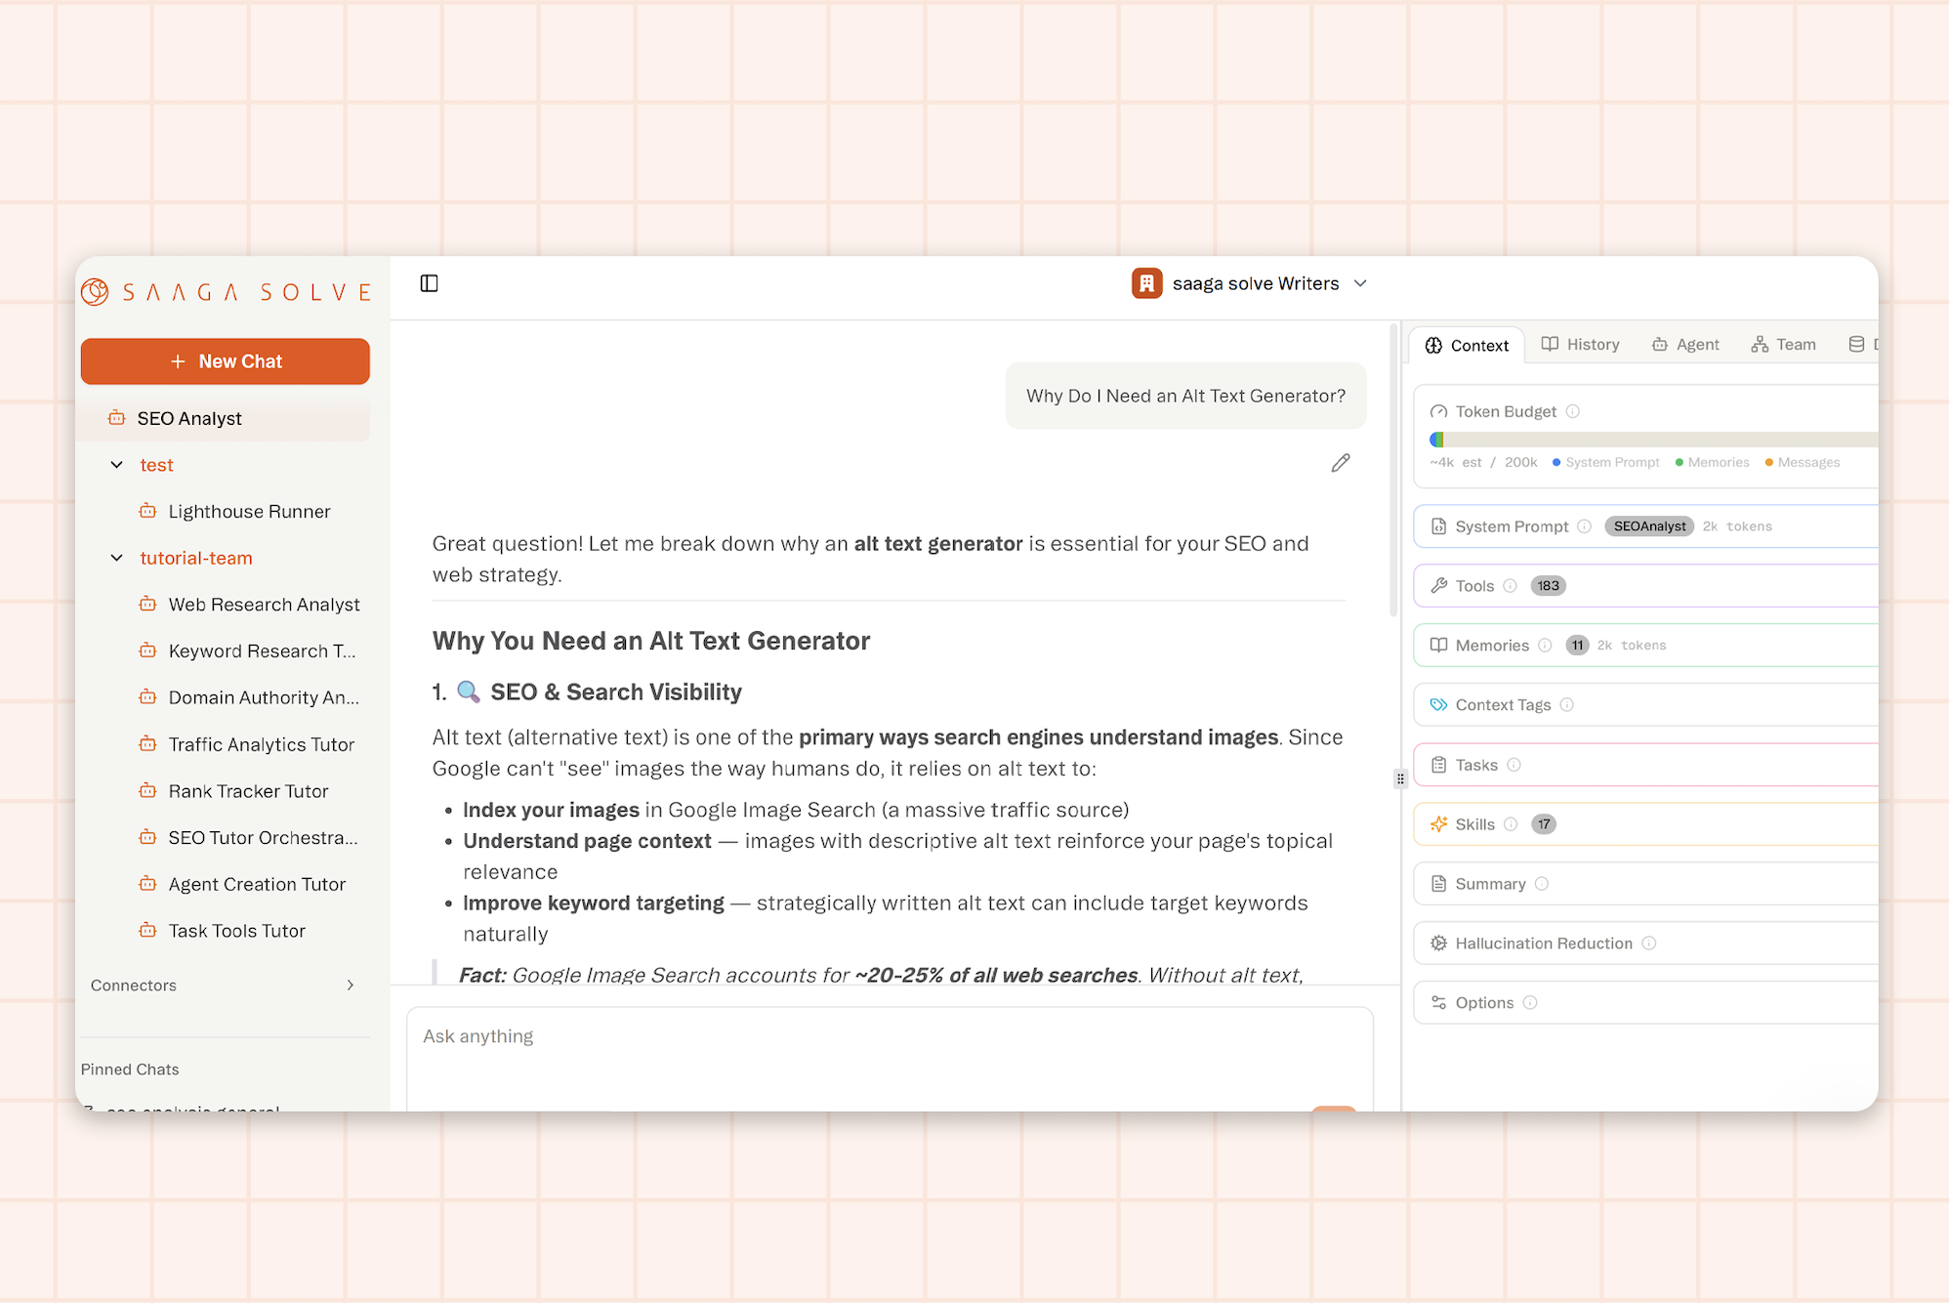This screenshot has width=1949, height=1303.
Task: Click the Context Tags tag icon
Action: tap(1438, 705)
